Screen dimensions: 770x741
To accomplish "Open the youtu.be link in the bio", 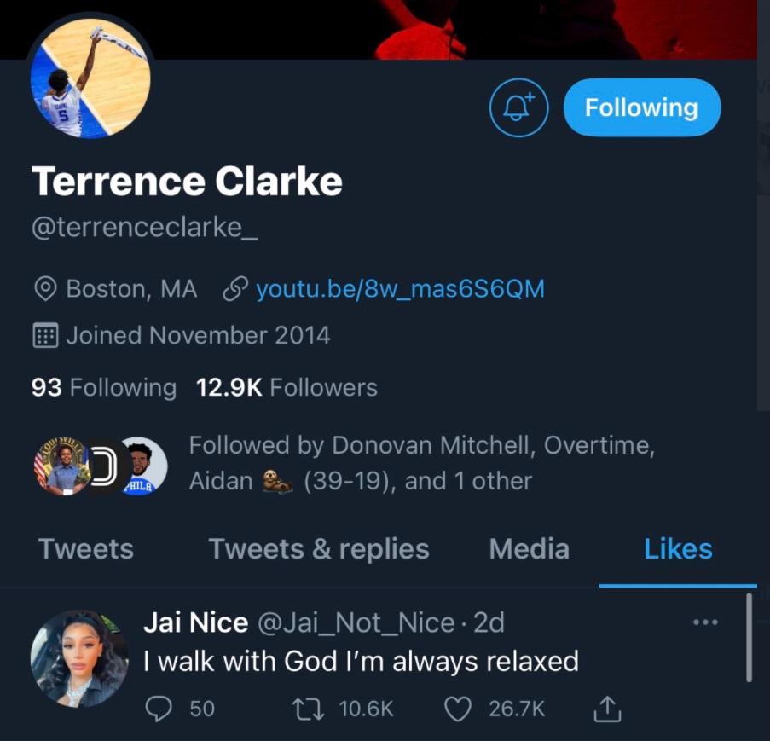I will (399, 288).
